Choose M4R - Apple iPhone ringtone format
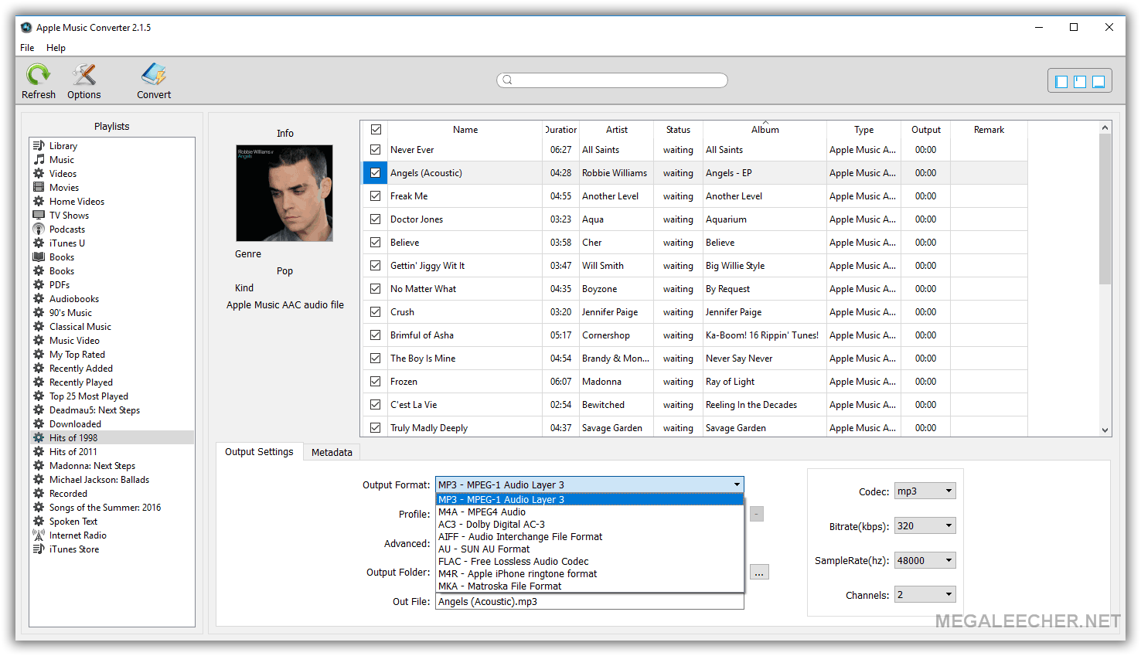This screenshot has width=1141, height=656. click(589, 573)
